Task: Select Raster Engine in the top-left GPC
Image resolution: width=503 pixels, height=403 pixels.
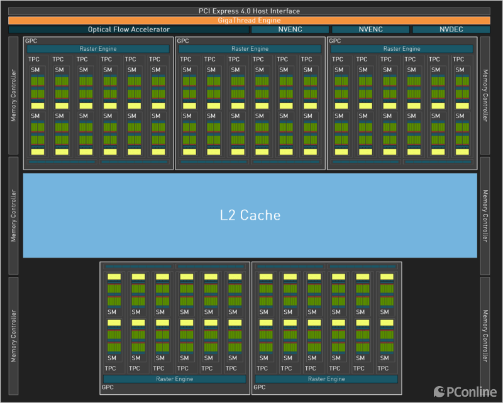Action: point(98,49)
